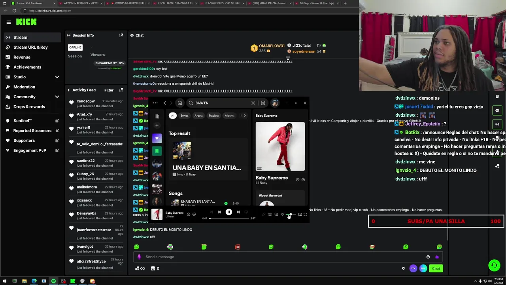Viewport: 506px width, 285px height.
Task: Pop out the Activity Feed panel
Action: tap(121, 90)
